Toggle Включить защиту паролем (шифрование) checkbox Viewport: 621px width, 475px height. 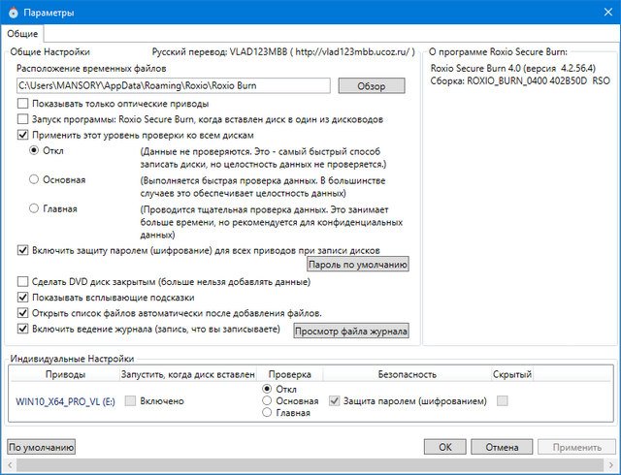pos(23,250)
